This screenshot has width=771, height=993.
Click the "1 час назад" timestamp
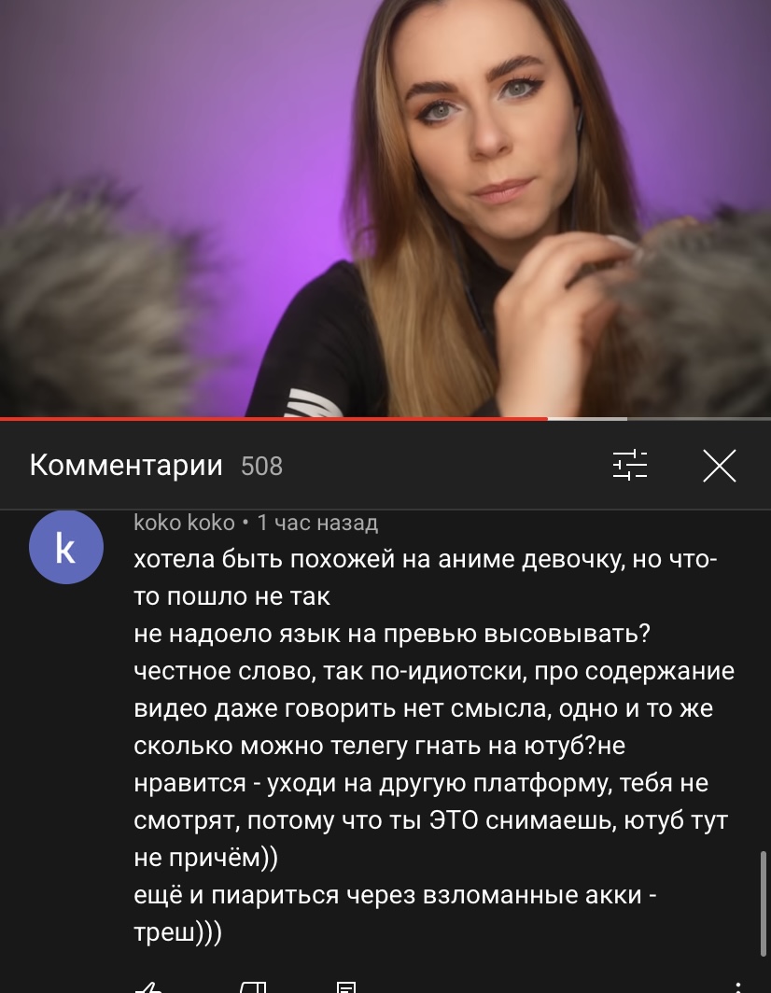click(x=317, y=523)
